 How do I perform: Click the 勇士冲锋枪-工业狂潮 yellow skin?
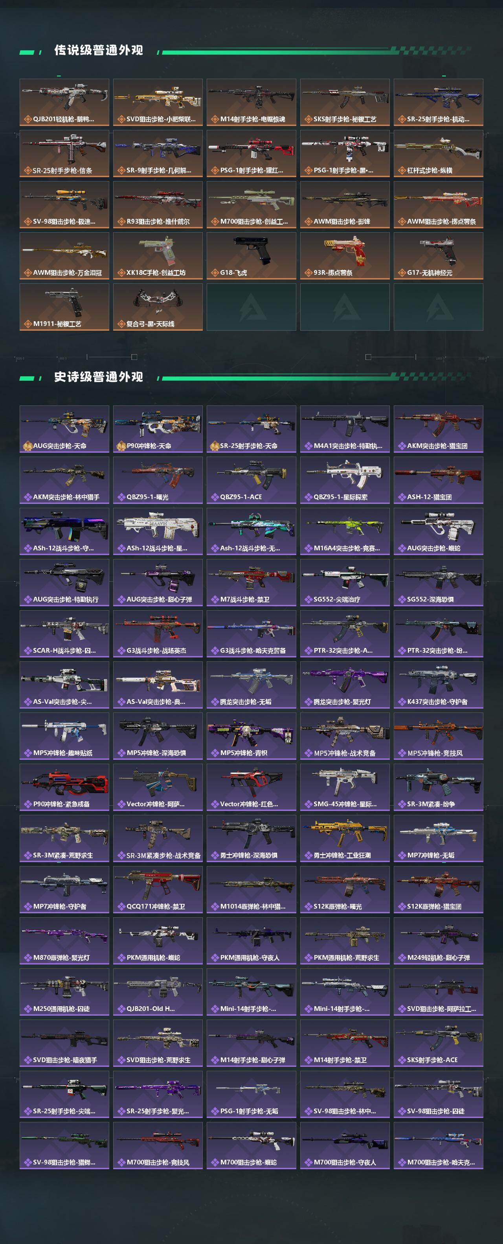pyautogui.click(x=345, y=839)
